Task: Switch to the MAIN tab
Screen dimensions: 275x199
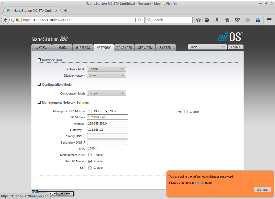Action: pyautogui.click(x=62, y=48)
